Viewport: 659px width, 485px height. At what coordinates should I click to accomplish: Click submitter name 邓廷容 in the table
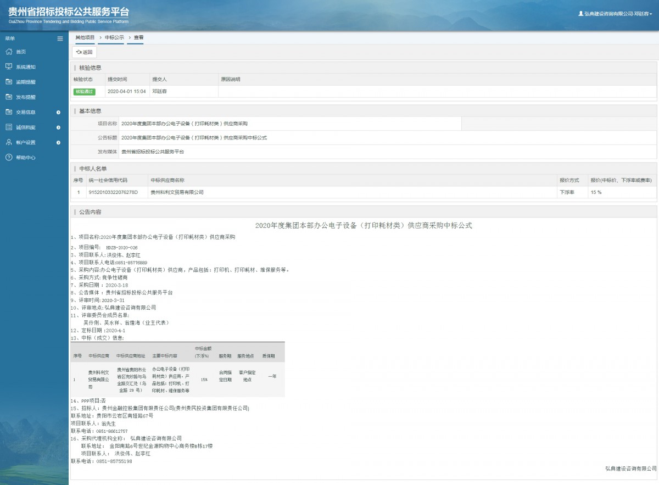click(160, 92)
